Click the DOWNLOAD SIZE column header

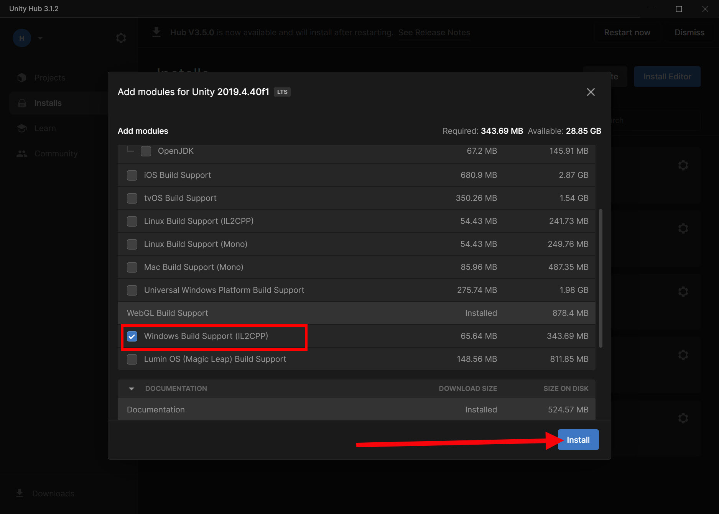tap(468, 389)
